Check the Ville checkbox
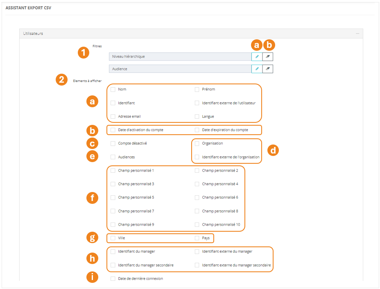 113,238
